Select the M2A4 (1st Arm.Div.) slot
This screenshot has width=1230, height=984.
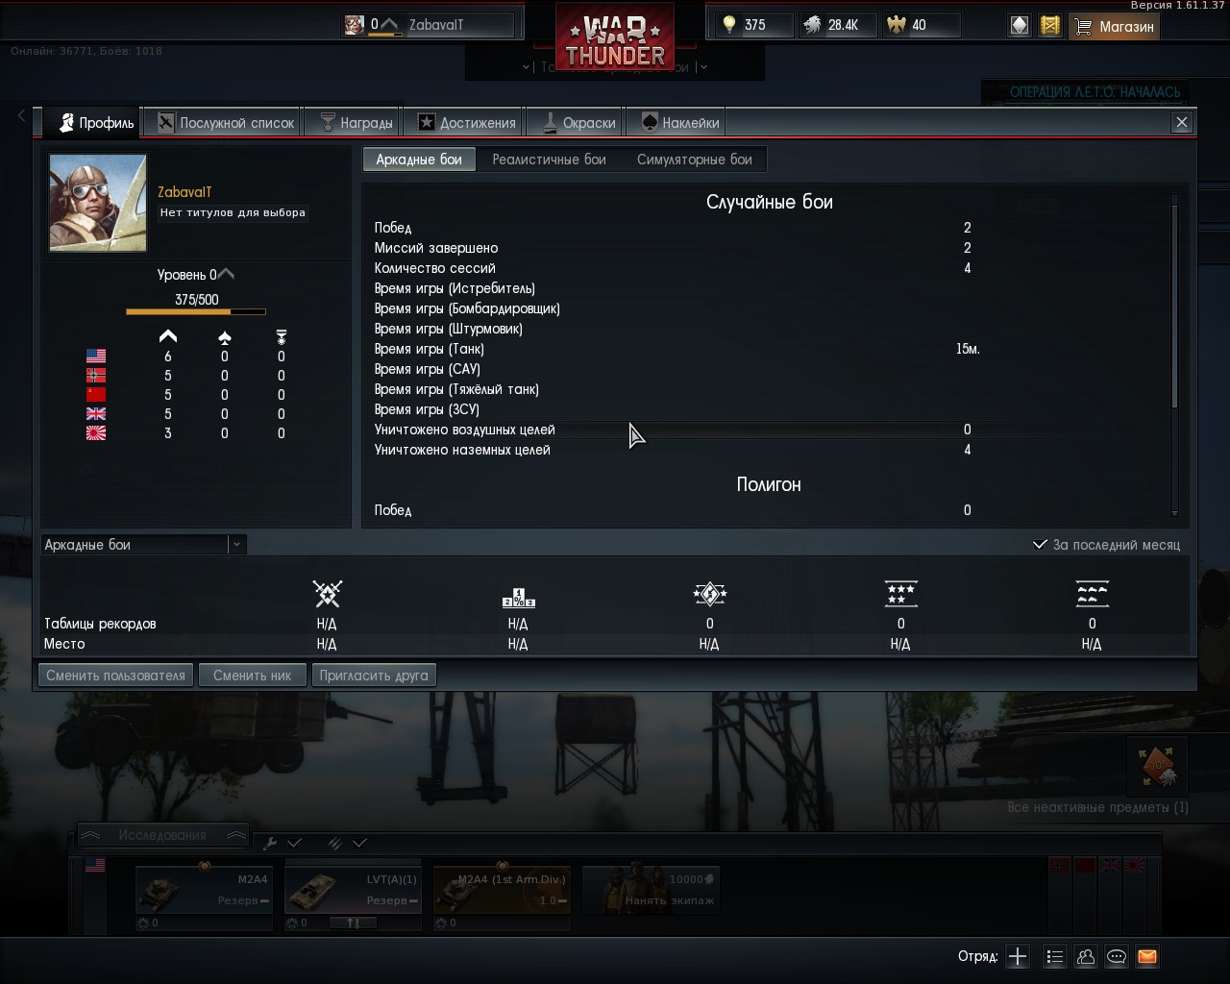(502, 890)
